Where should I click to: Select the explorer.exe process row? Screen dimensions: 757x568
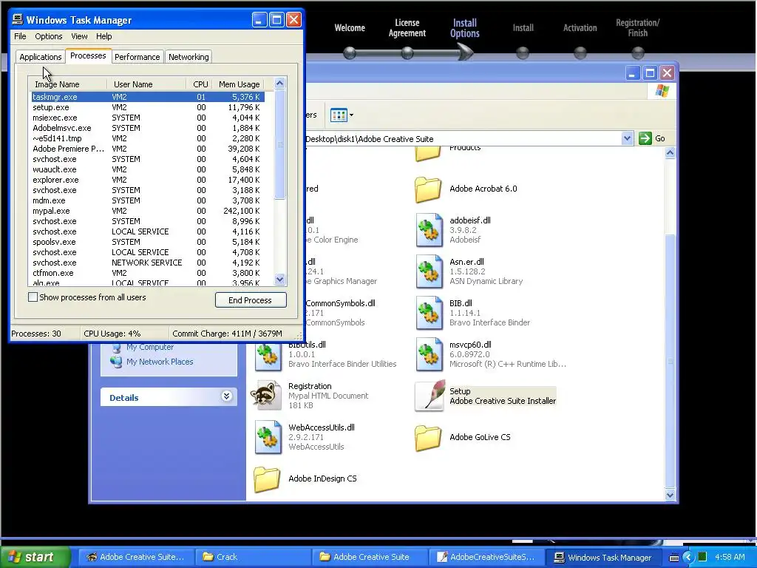pyautogui.click(x=148, y=180)
